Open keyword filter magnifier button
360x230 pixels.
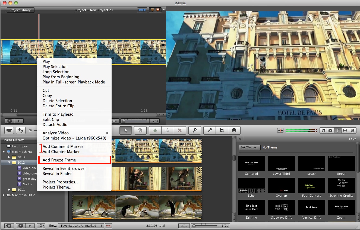[x=41, y=226]
